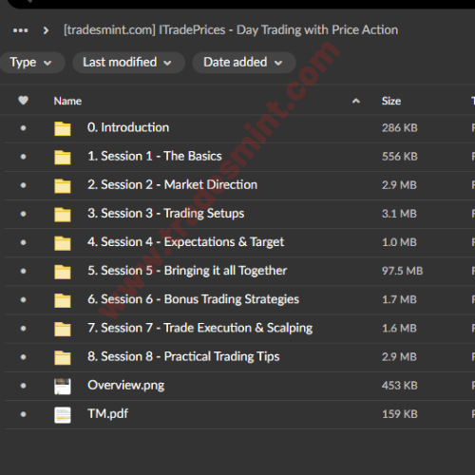This screenshot has width=475, height=475.
Task: Toggle favorite dot for Session 5 row
Action: (x=23, y=271)
